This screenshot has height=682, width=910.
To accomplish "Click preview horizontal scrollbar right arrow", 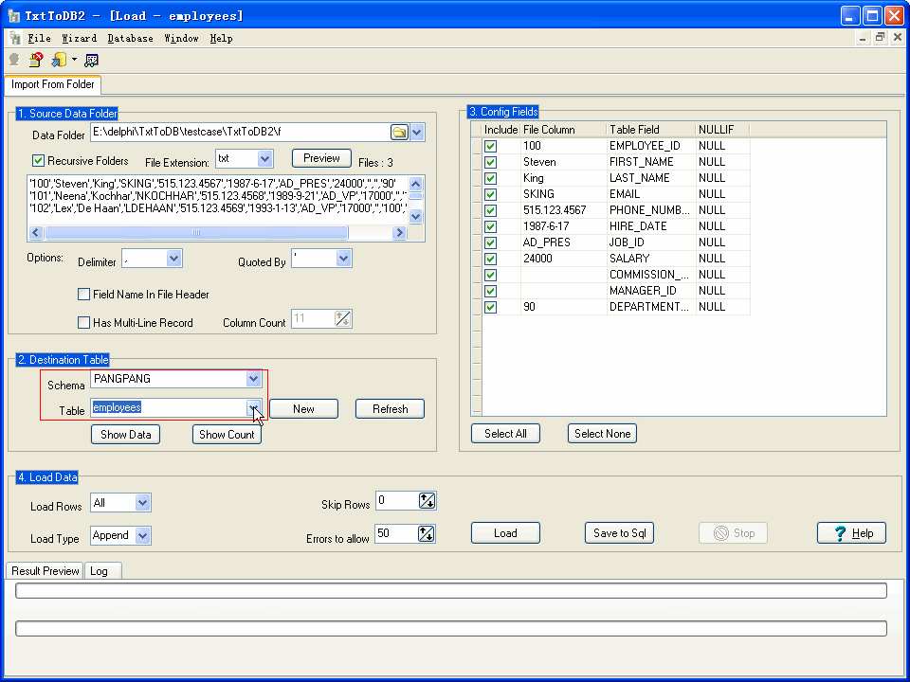I will (399, 233).
